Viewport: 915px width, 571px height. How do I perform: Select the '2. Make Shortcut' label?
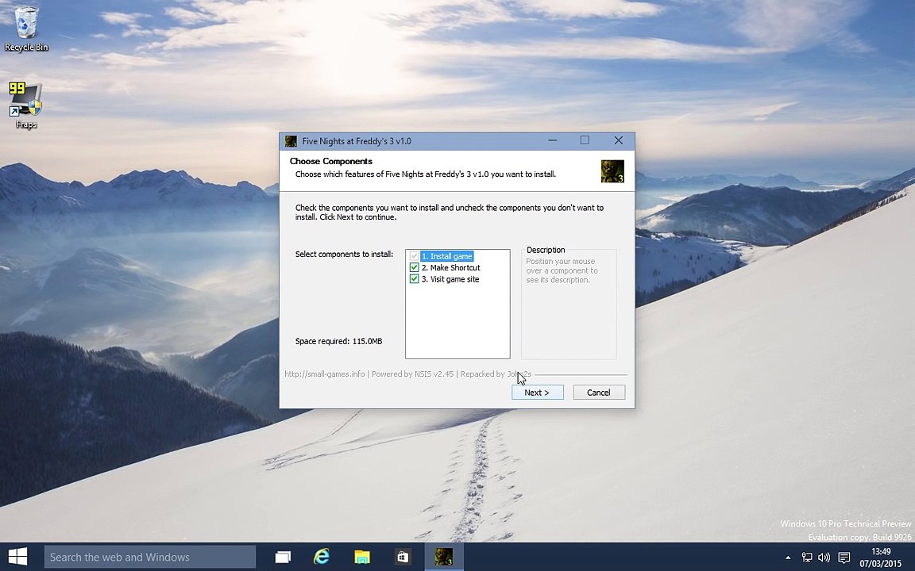point(450,267)
